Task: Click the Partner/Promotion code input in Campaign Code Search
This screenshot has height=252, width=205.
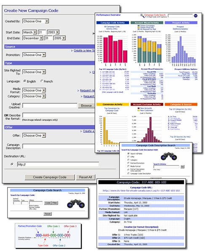Action: pyautogui.click(x=17, y=203)
